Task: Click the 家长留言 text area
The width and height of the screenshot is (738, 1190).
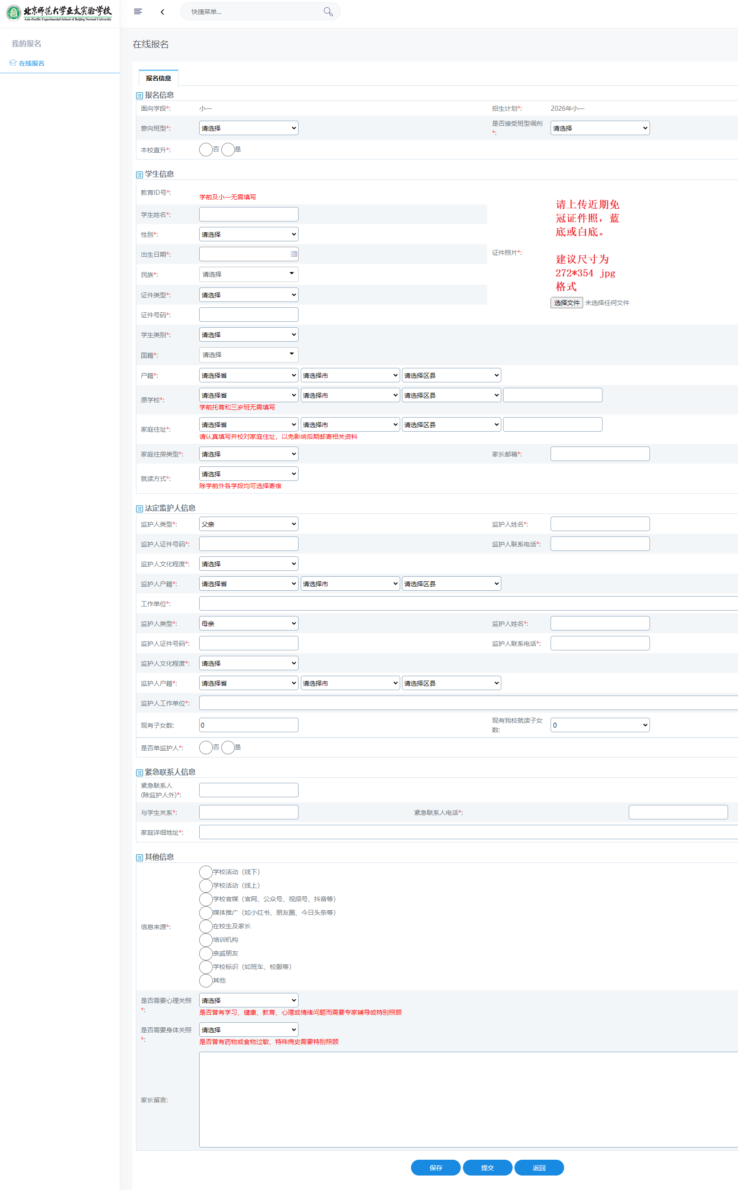Action: [x=467, y=1099]
